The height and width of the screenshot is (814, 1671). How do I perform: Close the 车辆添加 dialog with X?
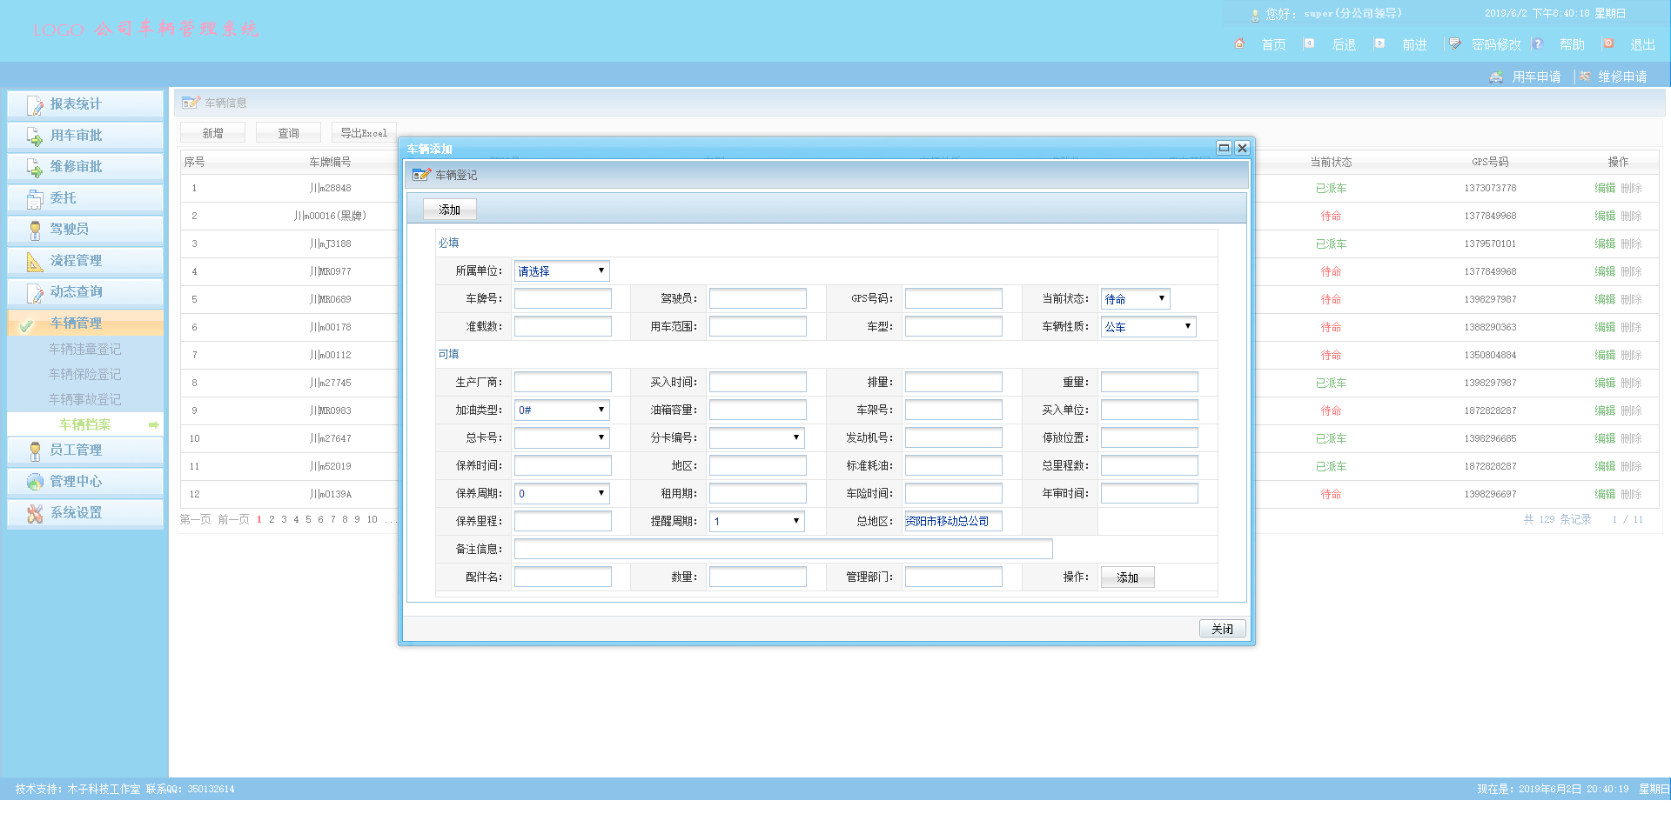tap(1243, 148)
